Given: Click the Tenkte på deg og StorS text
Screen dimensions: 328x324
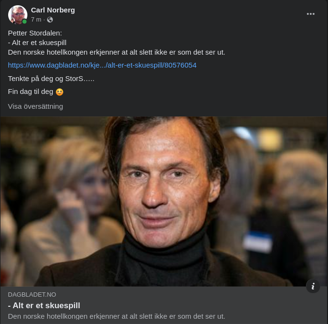Looking at the screenshot, I should coord(51,79).
